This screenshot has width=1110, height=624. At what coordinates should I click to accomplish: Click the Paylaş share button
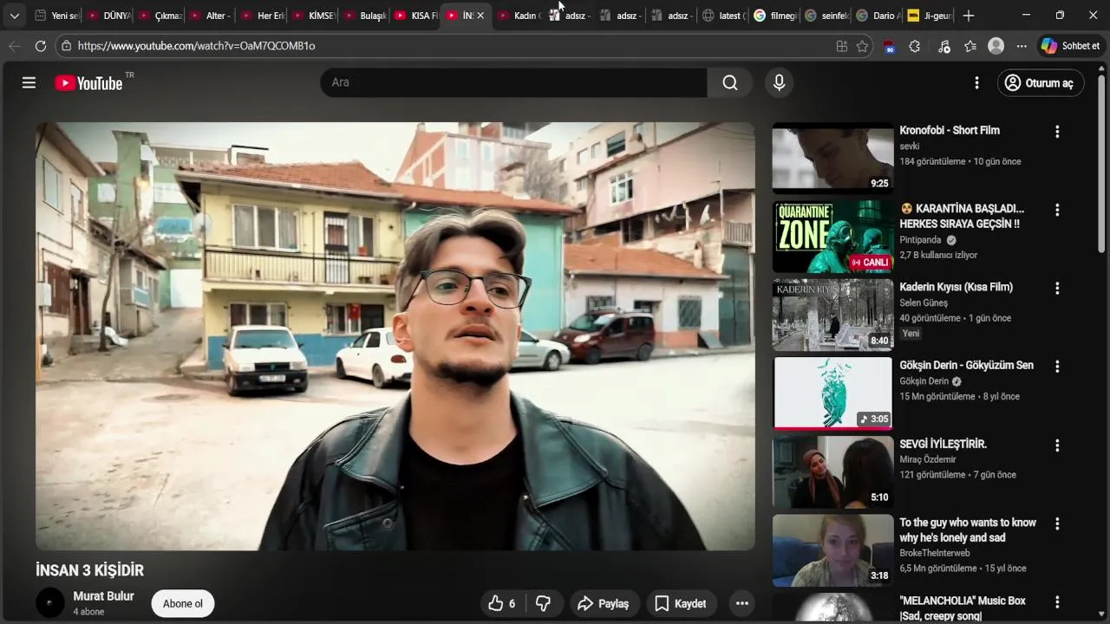point(604,603)
